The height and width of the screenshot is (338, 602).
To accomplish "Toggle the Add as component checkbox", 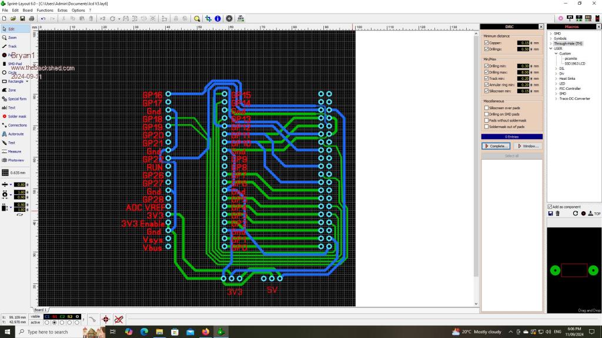I will coord(550,207).
